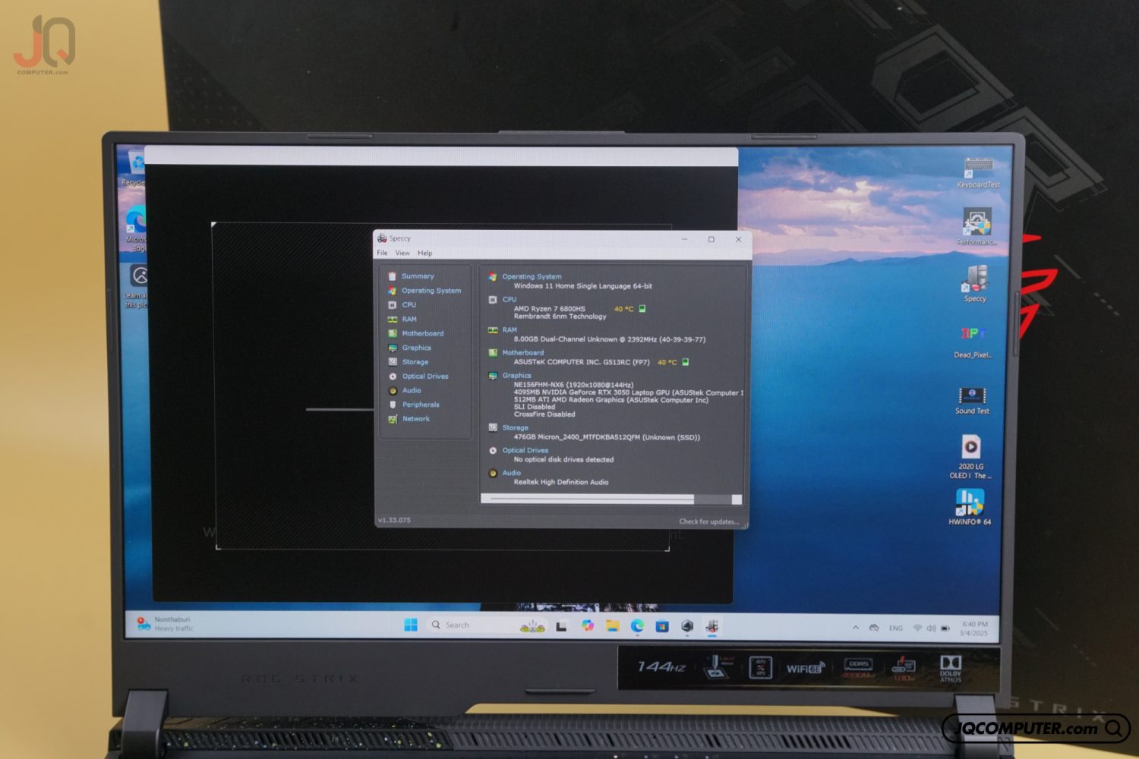
Task: Open Graphics from the left sidebar
Action: point(409,348)
